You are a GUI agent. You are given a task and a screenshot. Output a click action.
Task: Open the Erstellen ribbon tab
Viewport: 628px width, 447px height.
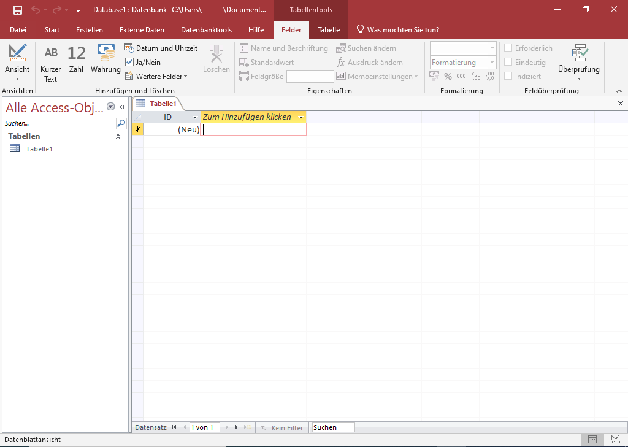90,30
